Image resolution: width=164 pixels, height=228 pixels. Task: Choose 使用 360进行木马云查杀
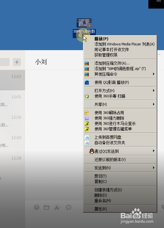pyautogui.click(x=120, y=123)
